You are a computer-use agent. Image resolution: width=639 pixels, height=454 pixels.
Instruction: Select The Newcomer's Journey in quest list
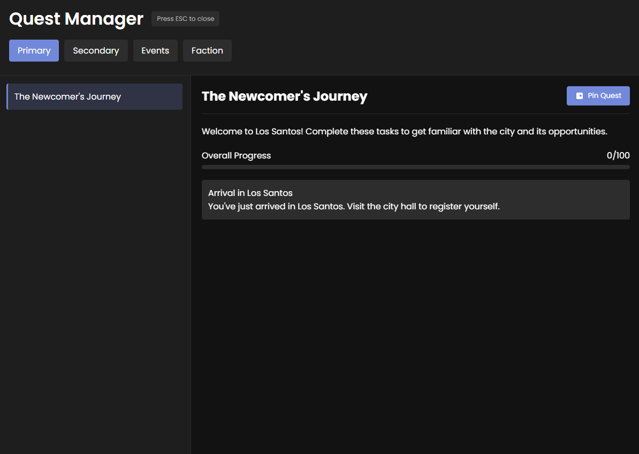(x=95, y=96)
